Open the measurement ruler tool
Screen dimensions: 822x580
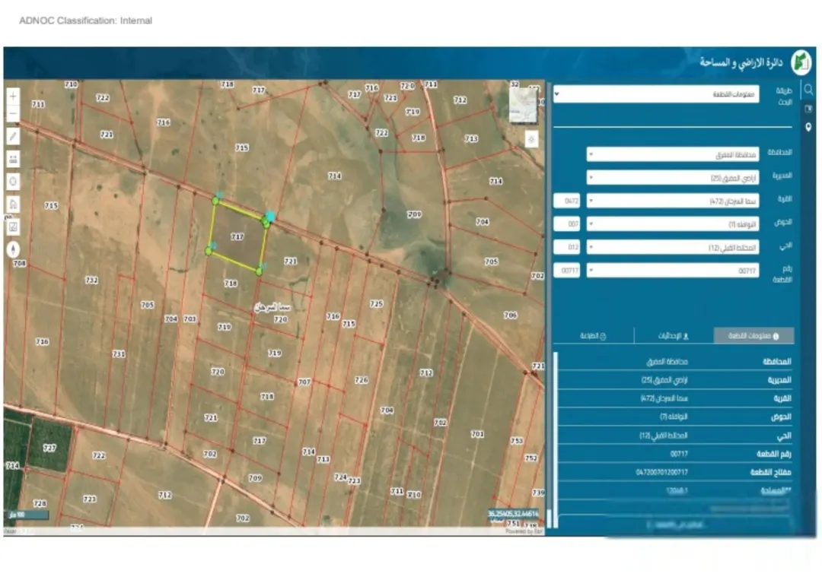pyautogui.click(x=13, y=159)
